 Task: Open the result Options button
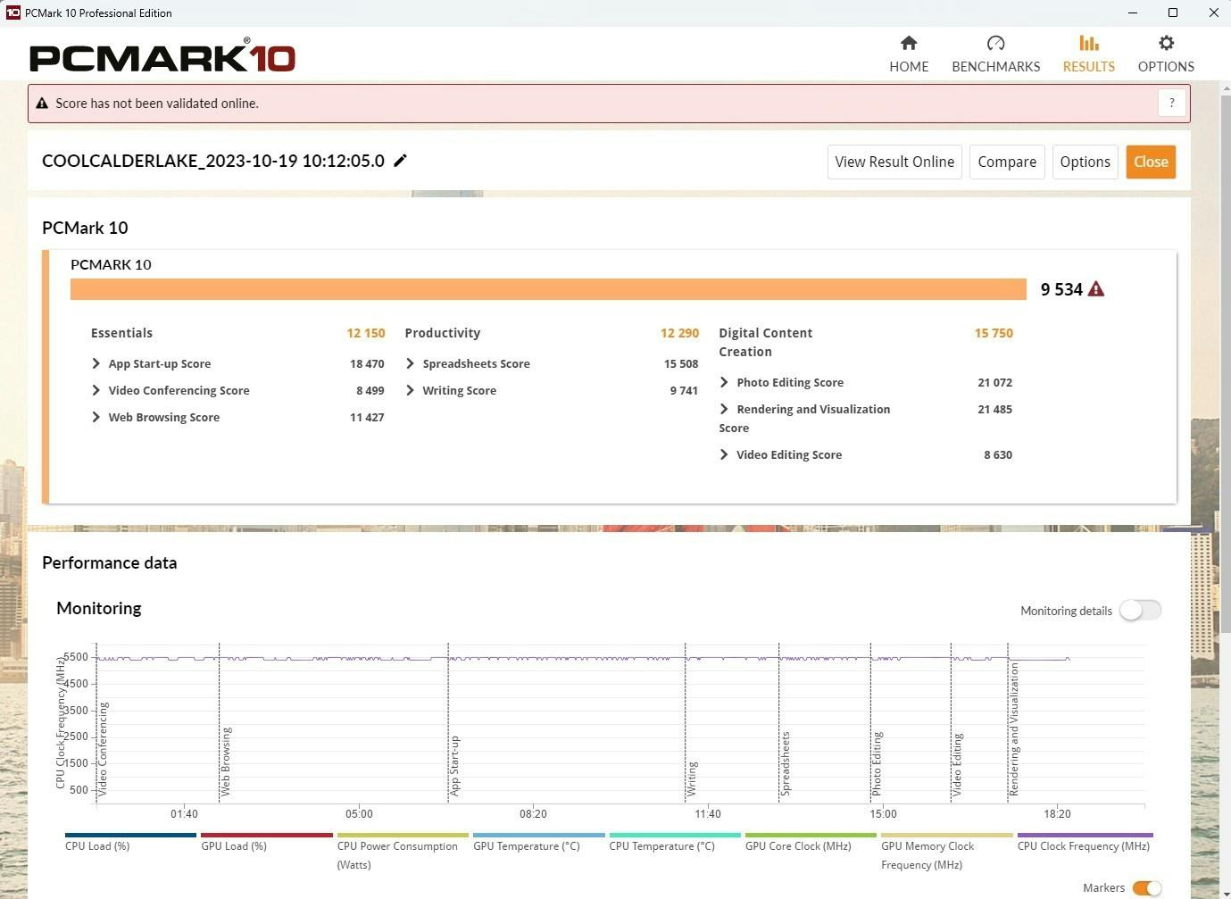click(1085, 162)
